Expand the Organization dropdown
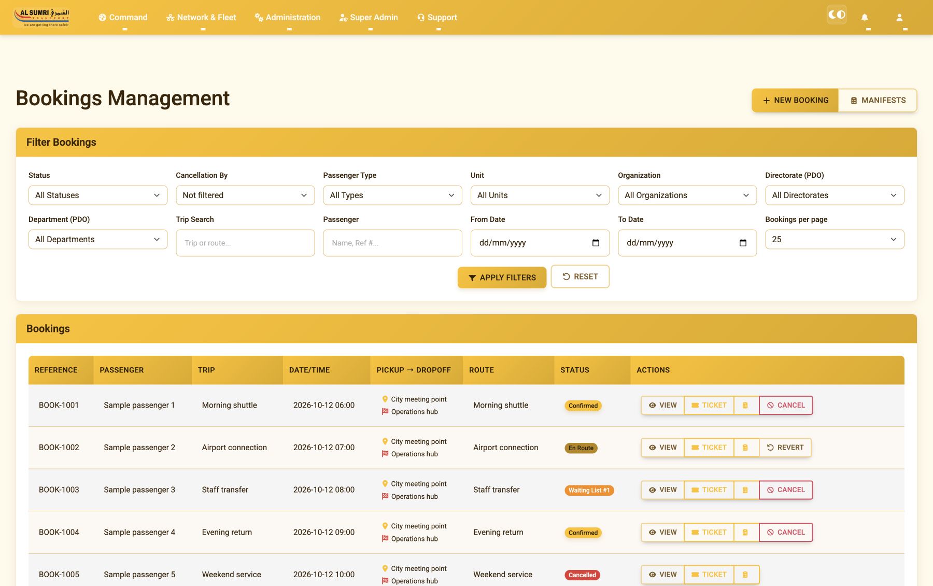This screenshot has height=586, width=933. [687, 195]
